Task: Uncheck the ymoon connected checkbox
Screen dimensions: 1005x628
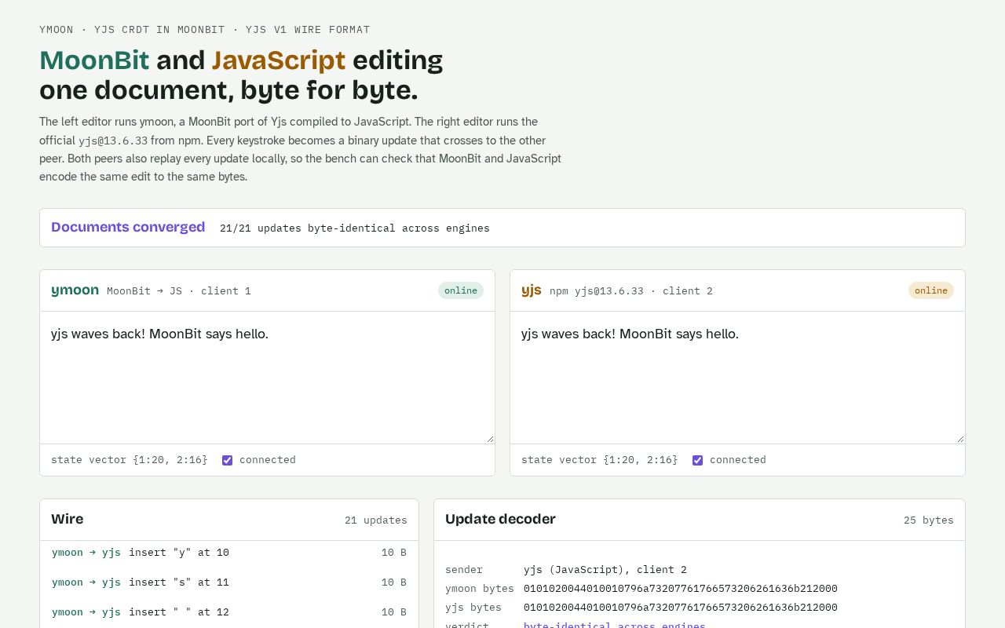Action: pyautogui.click(x=227, y=460)
